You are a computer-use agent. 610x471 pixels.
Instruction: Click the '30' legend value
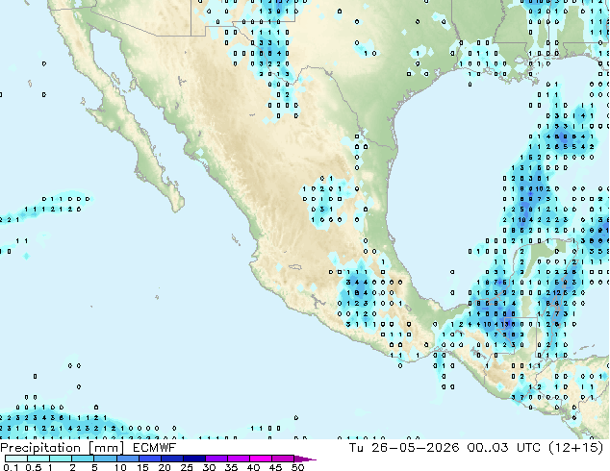click(209, 467)
